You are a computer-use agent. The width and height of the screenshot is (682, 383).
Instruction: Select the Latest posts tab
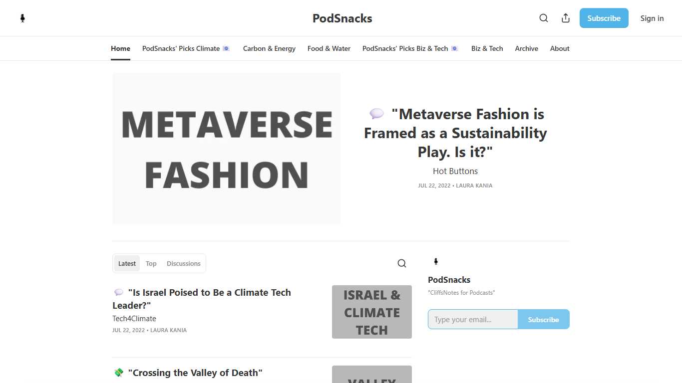[127, 263]
